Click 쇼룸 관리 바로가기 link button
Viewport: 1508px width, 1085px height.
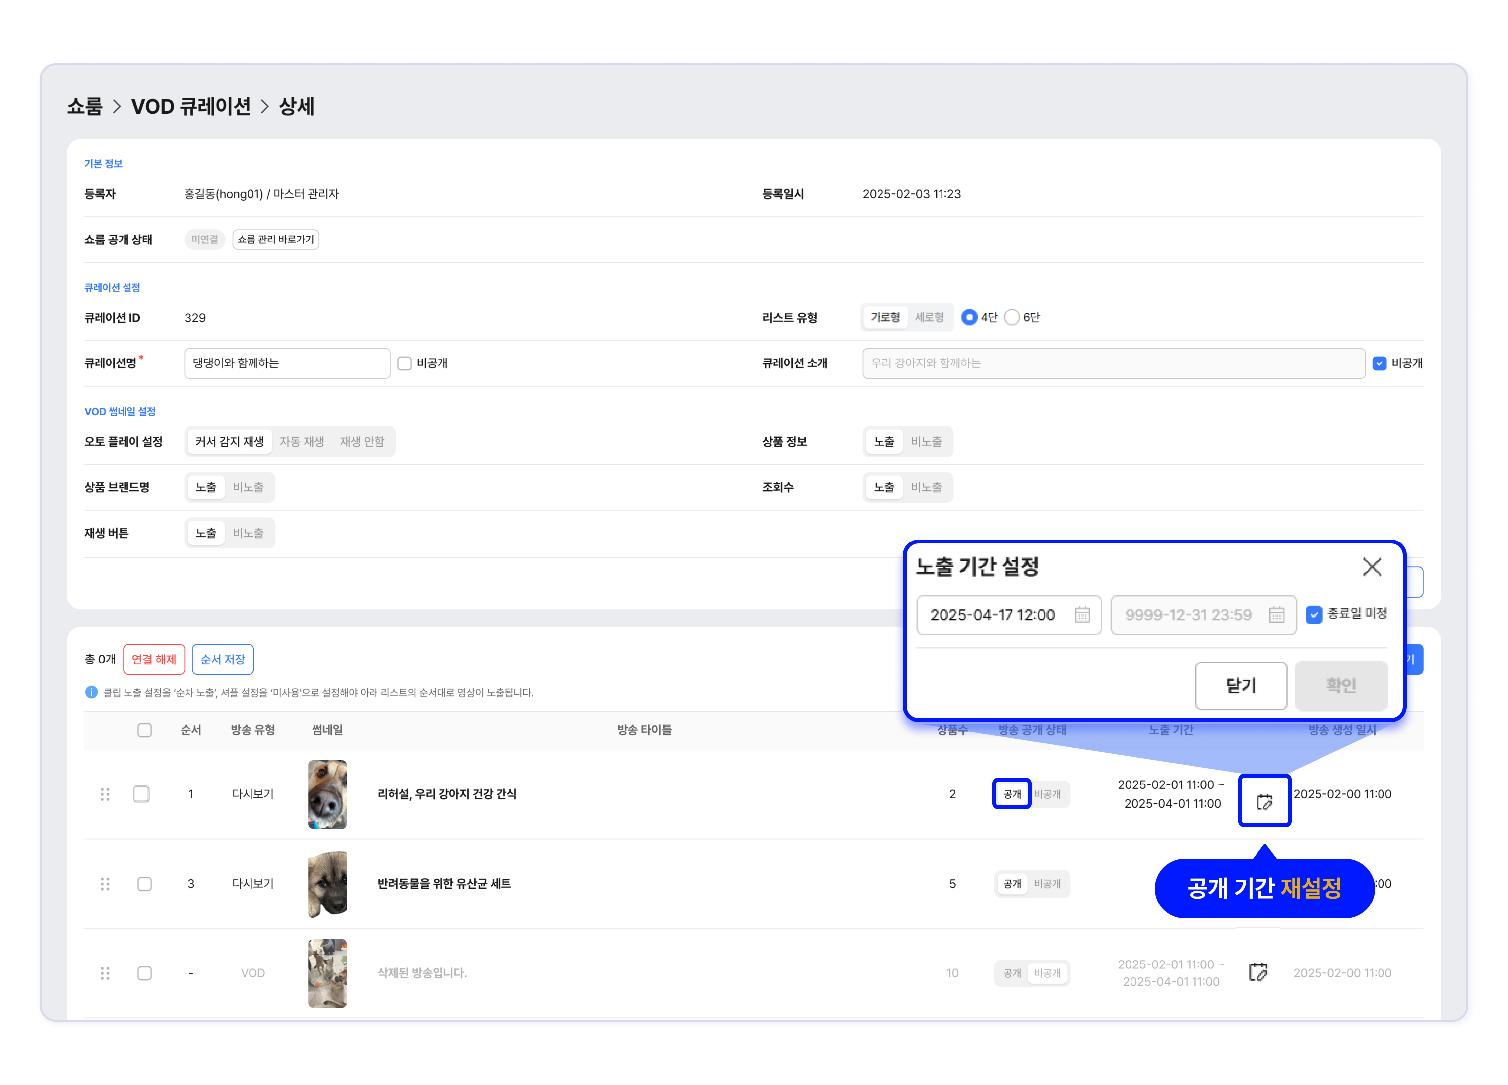tap(275, 240)
